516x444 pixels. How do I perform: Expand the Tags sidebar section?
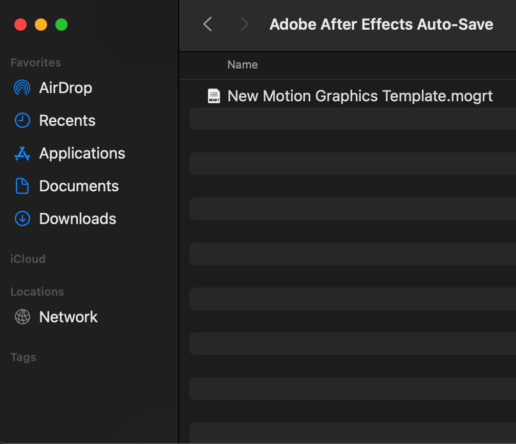[x=24, y=357]
